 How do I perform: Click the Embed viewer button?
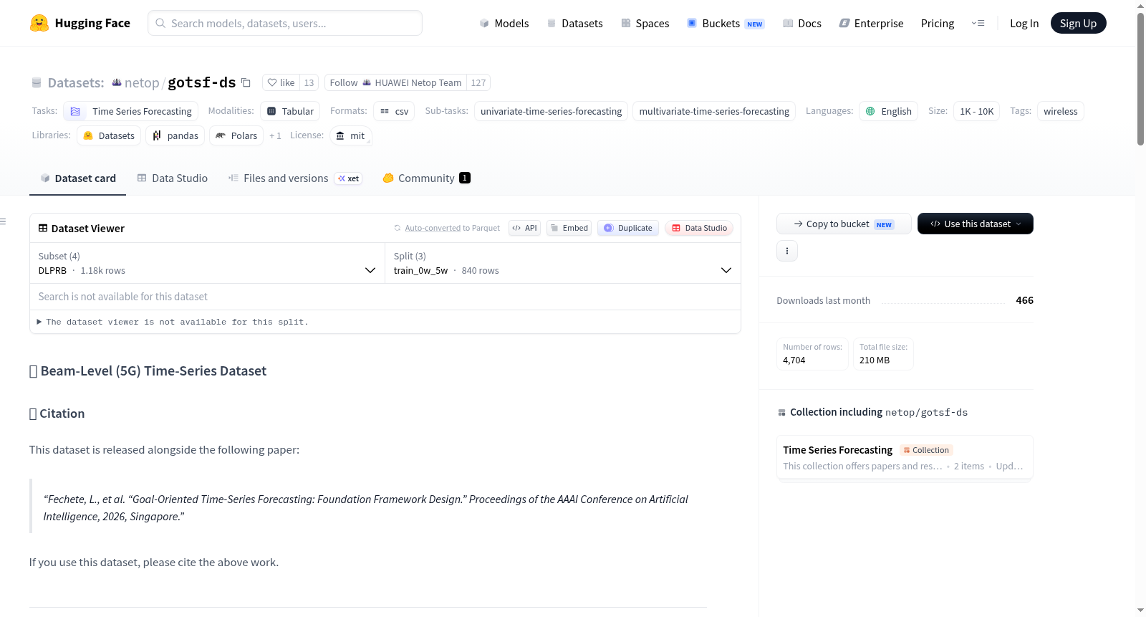tap(569, 228)
